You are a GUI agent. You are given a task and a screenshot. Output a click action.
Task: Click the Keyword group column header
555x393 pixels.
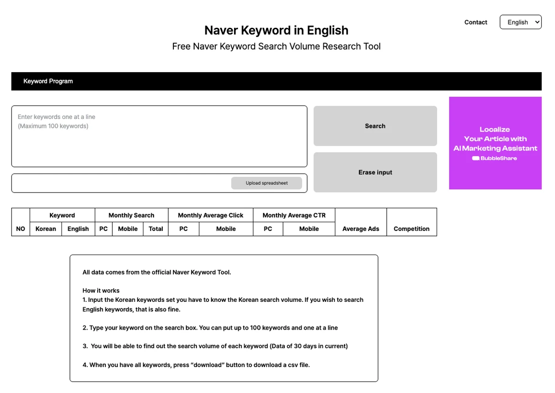pyautogui.click(x=62, y=215)
